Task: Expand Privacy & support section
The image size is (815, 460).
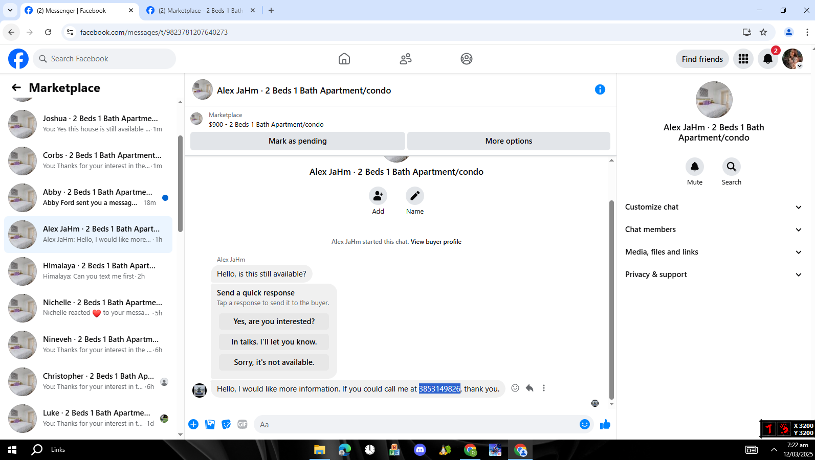Action: tap(714, 274)
